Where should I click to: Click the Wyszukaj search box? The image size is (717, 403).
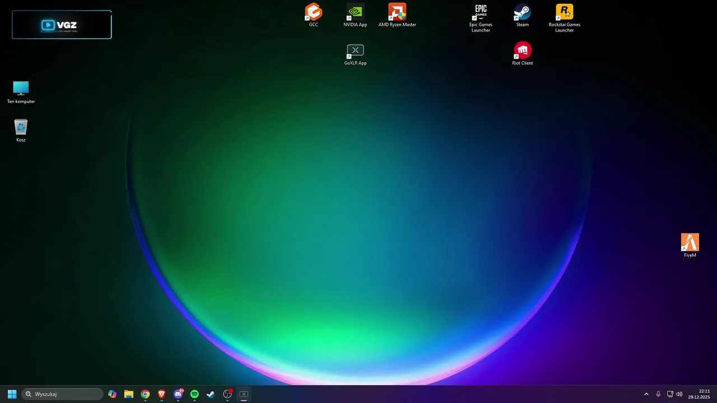tap(62, 394)
